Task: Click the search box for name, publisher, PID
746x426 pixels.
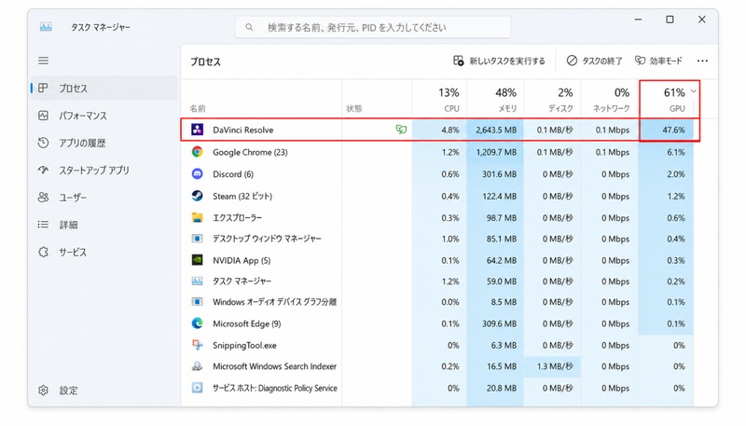Action: [373, 28]
